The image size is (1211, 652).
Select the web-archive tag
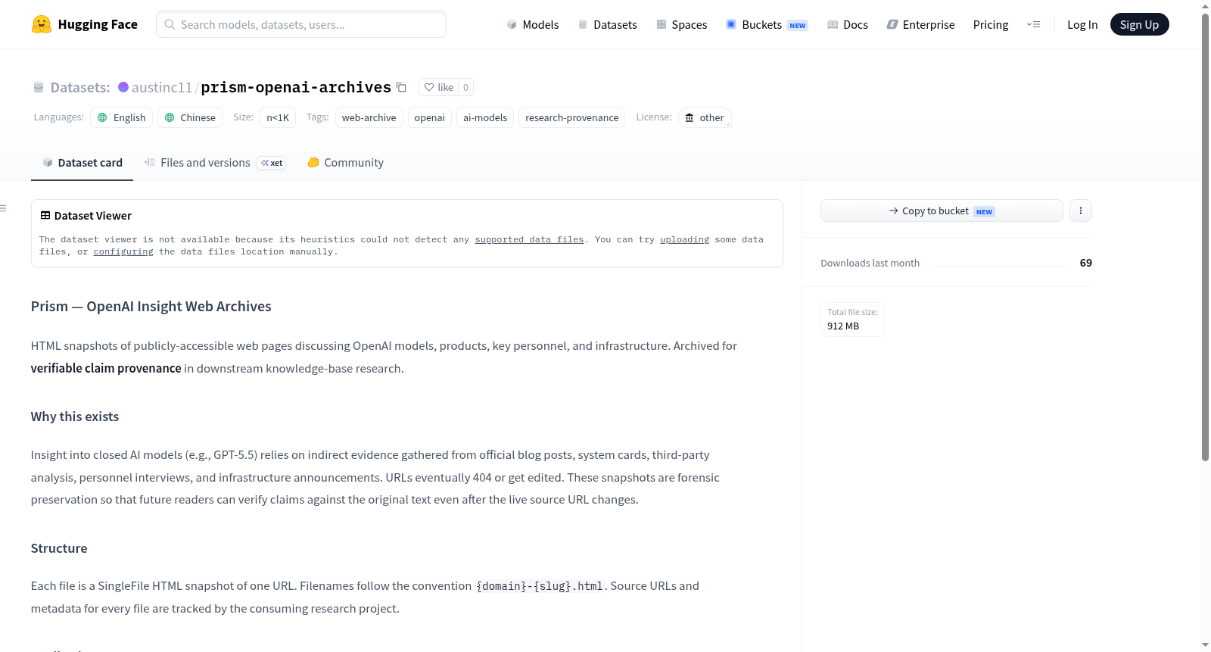369,117
